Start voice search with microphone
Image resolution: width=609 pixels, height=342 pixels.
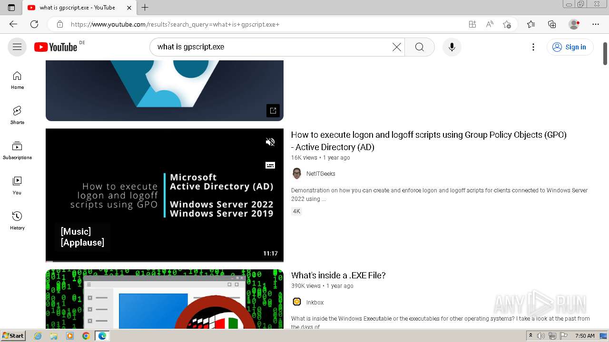pos(452,47)
